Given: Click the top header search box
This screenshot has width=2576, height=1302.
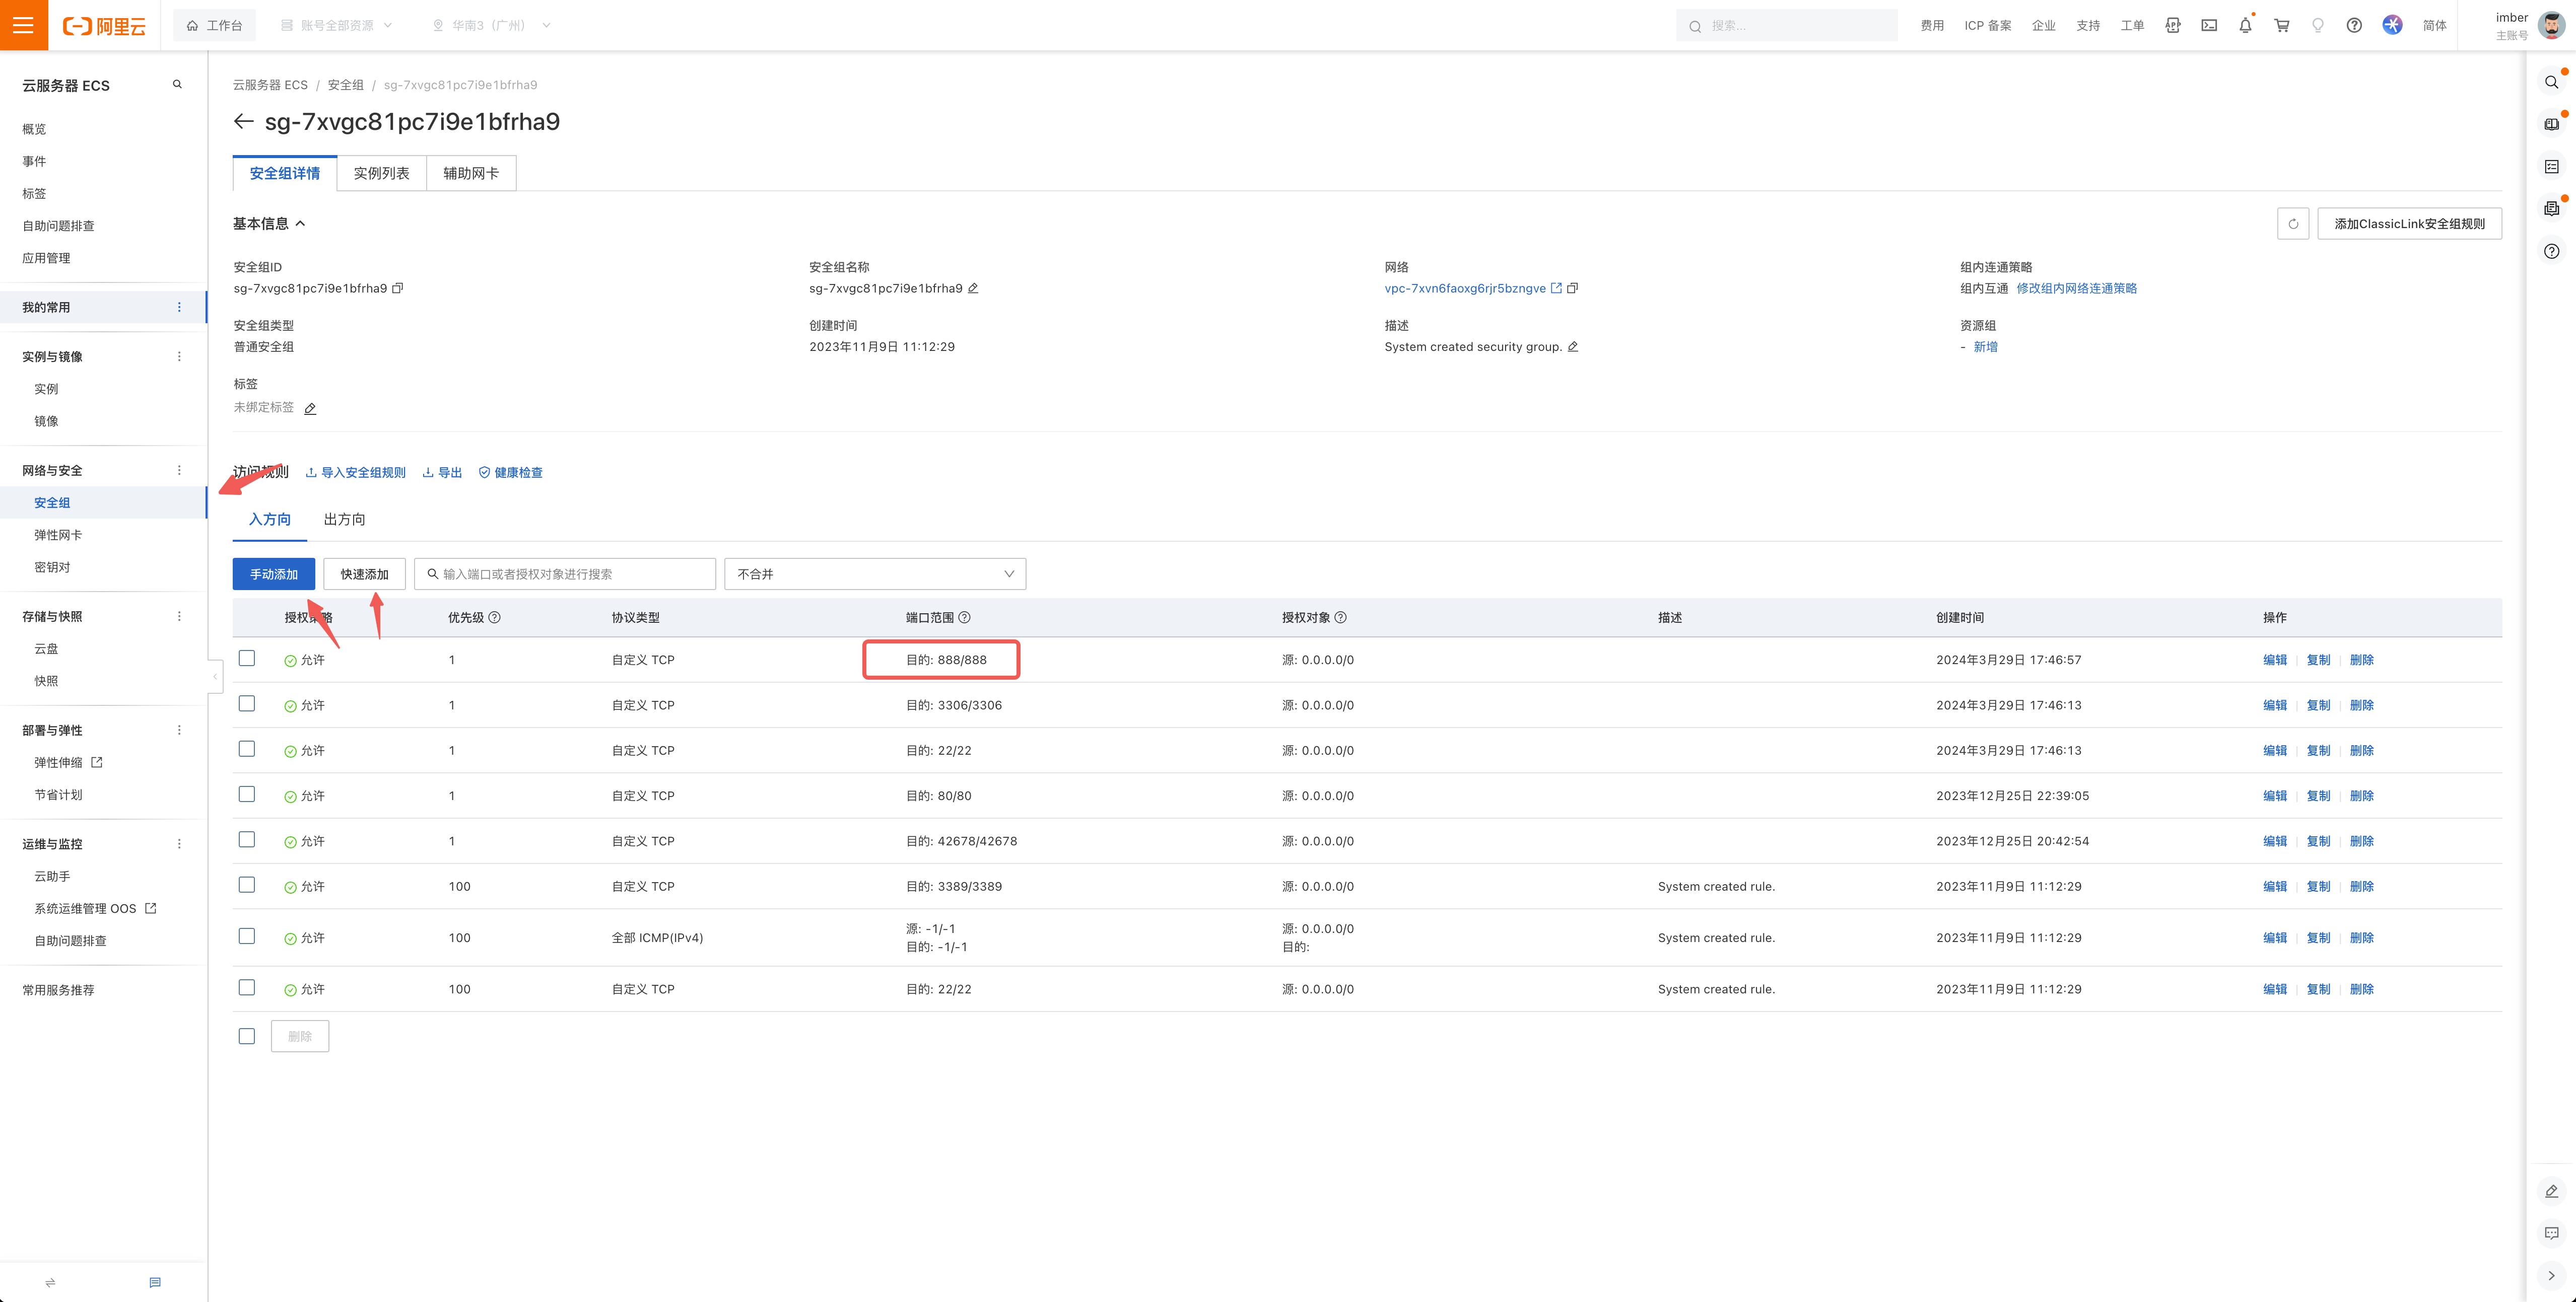Looking at the screenshot, I should click(1786, 26).
